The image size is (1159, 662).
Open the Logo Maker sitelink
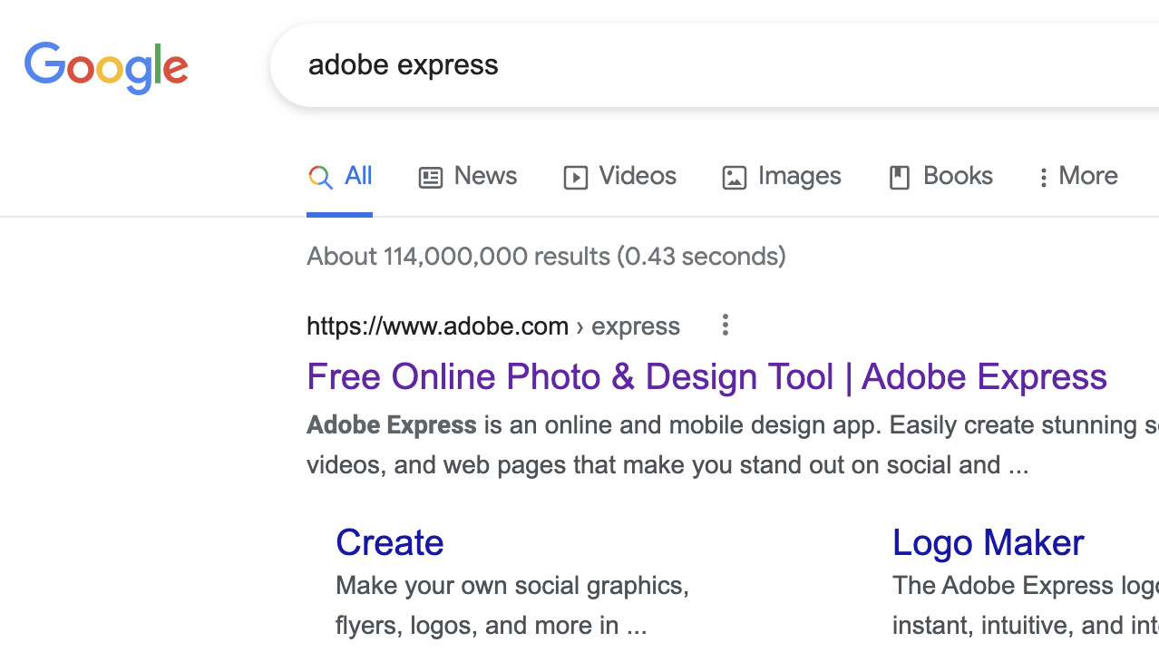click(x=988, y=542)
